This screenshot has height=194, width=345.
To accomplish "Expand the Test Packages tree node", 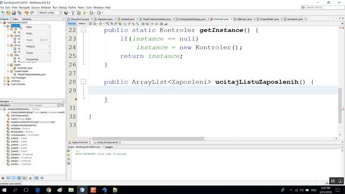I will [5, 78].
